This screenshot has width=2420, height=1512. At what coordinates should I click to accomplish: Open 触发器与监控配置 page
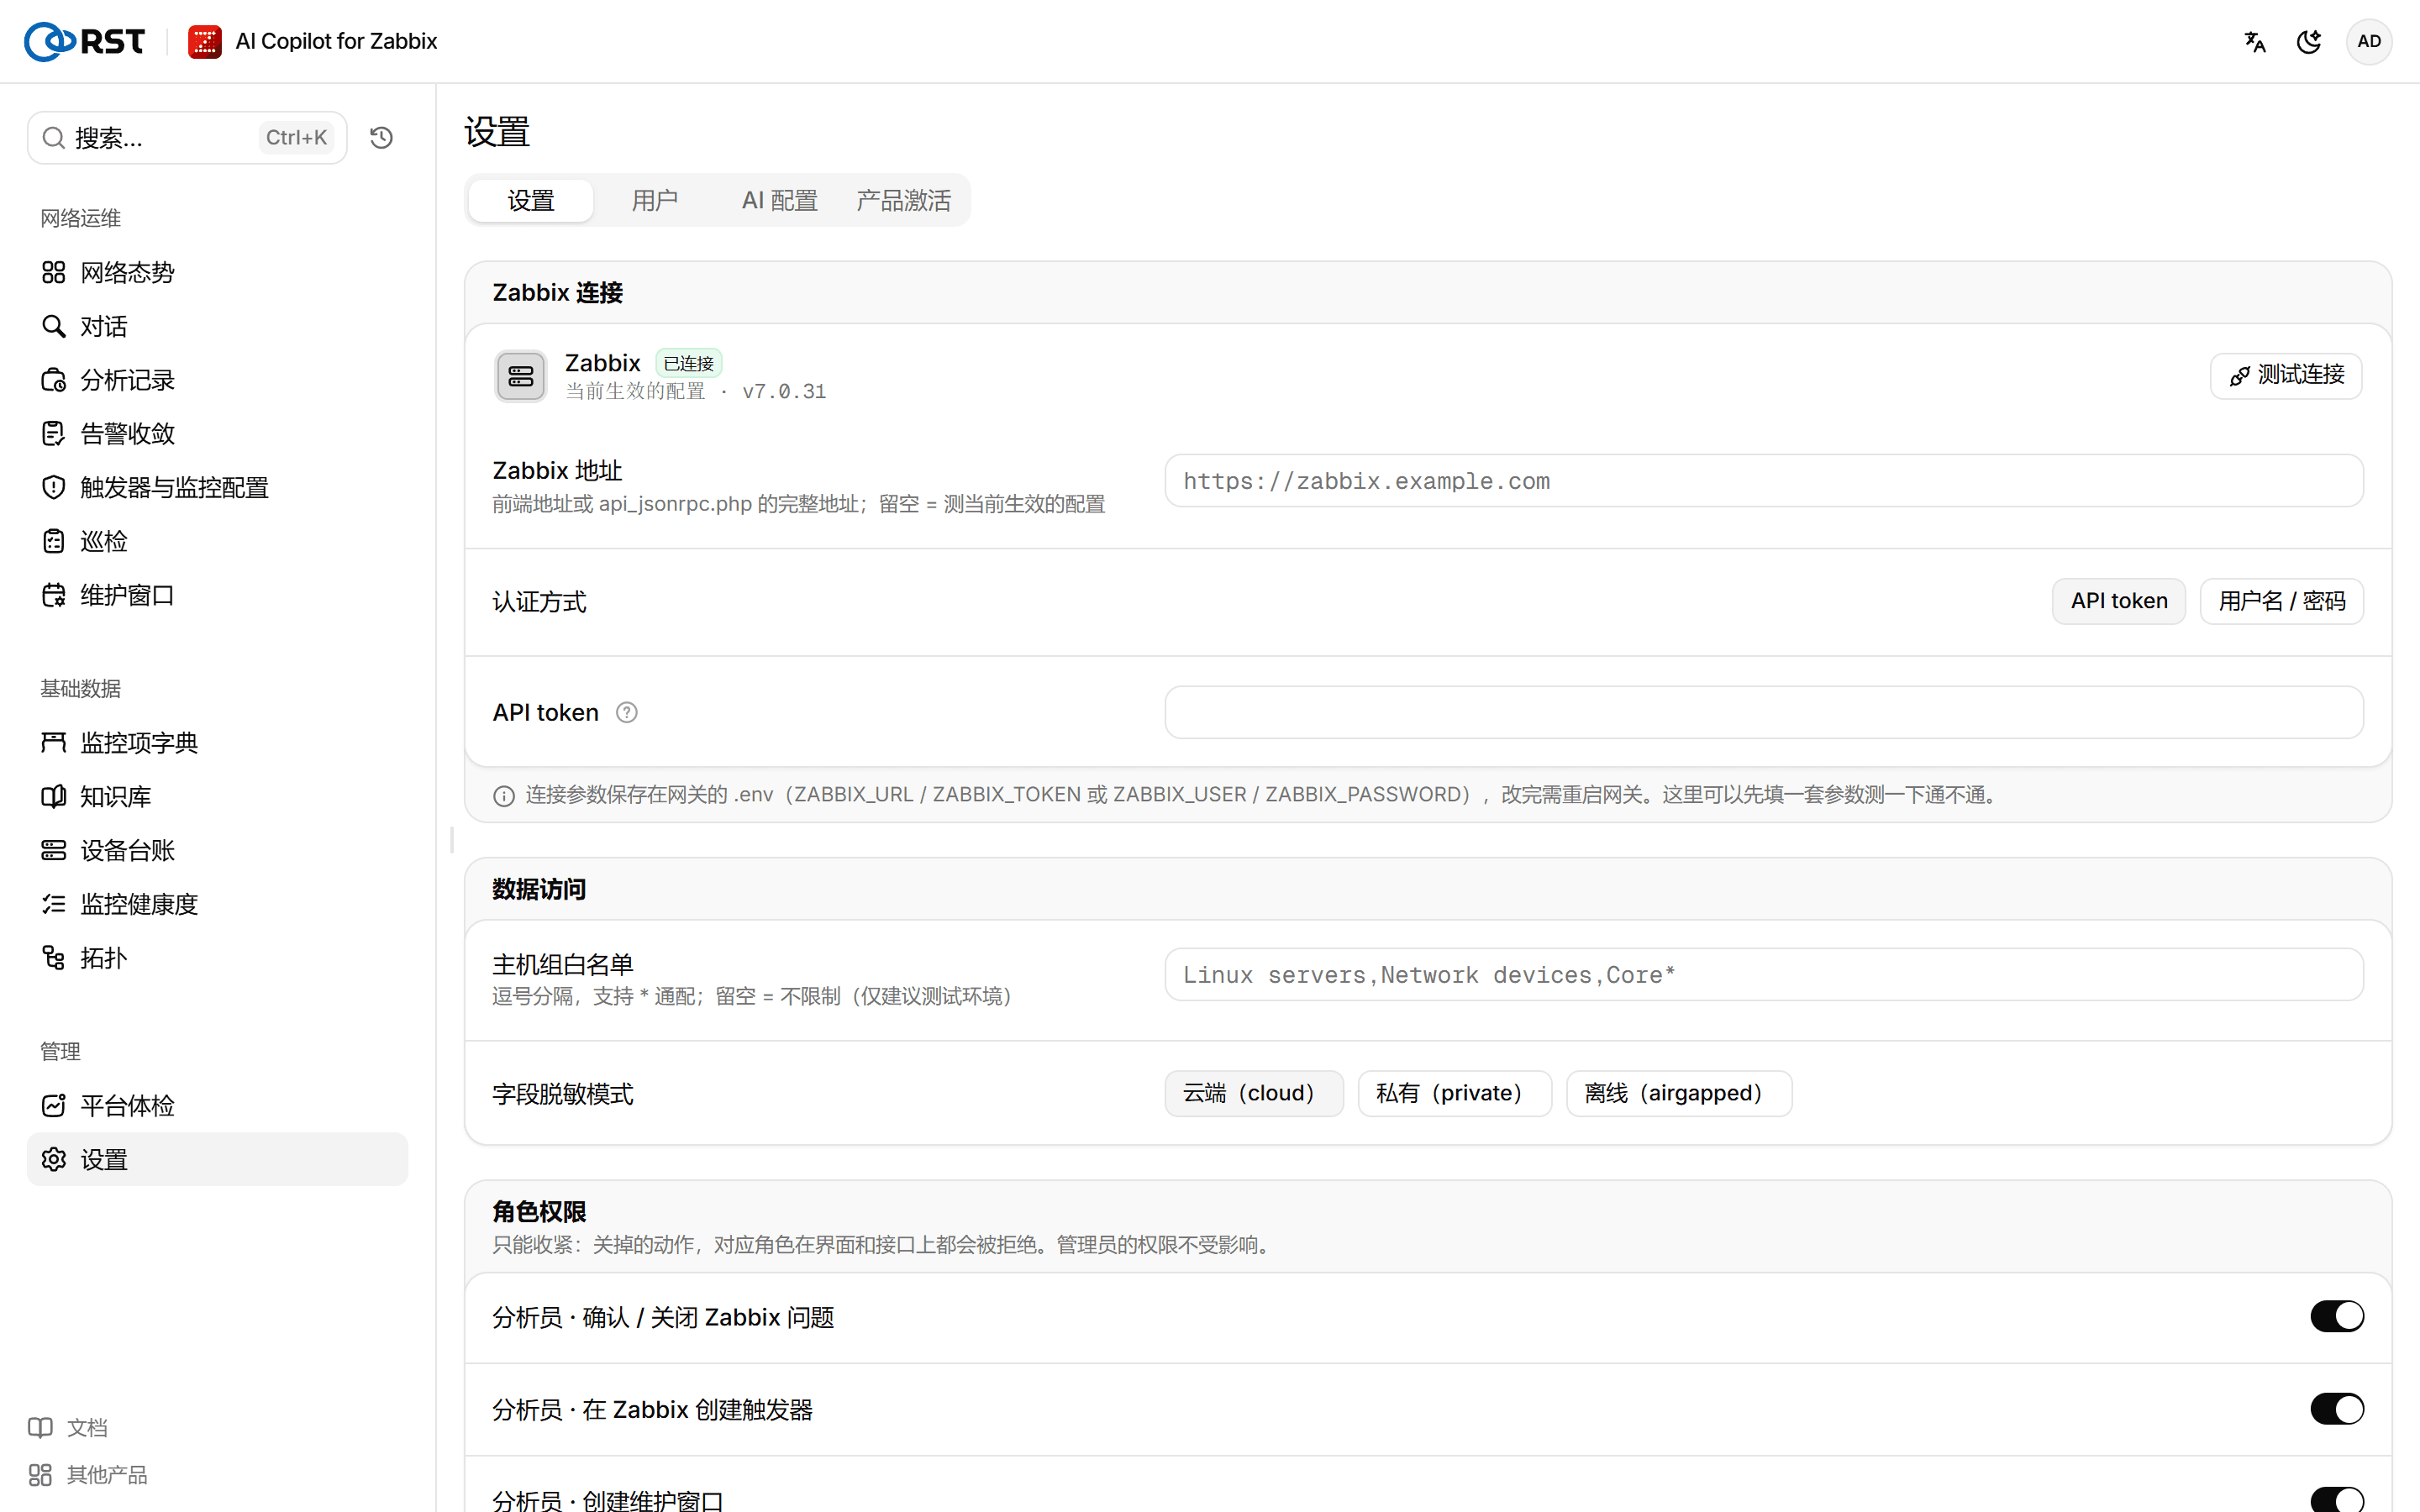[x=217, y=487]
